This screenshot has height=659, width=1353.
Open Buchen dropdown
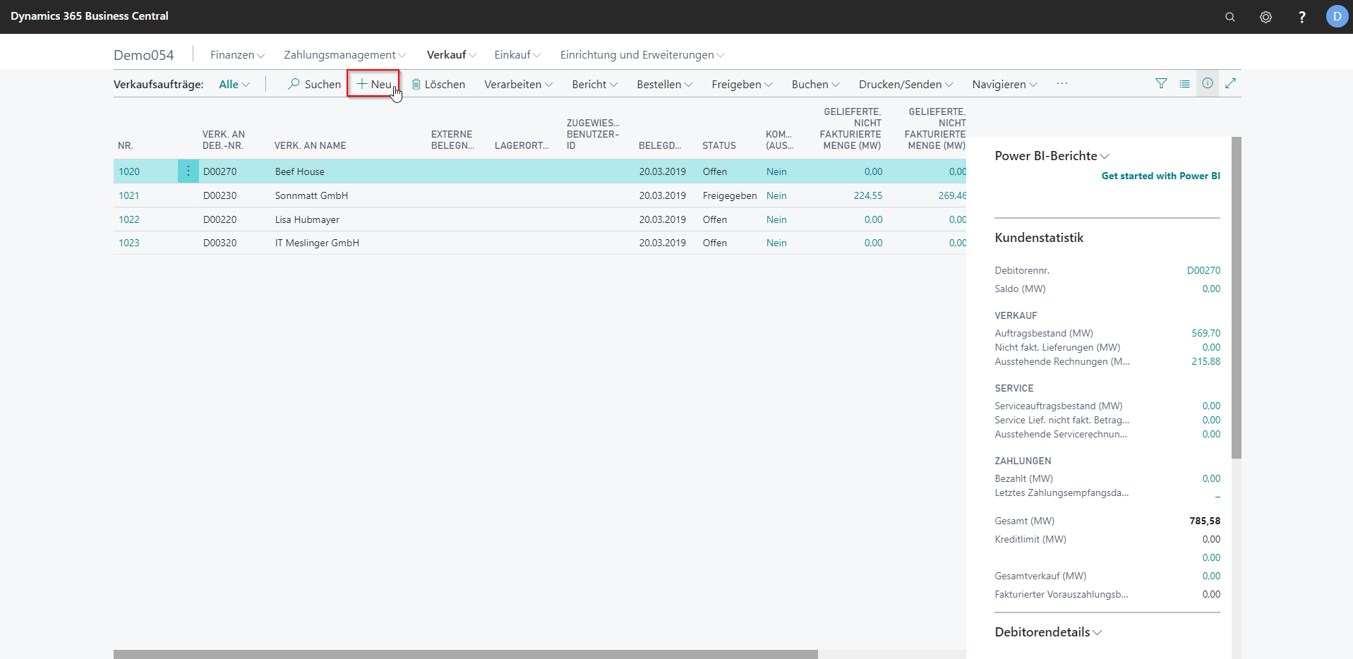[815, 84]
